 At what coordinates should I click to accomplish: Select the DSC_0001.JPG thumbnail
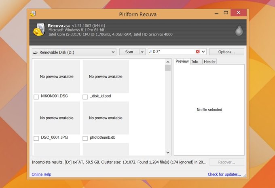pyautogui.click(x=57, y=118)
